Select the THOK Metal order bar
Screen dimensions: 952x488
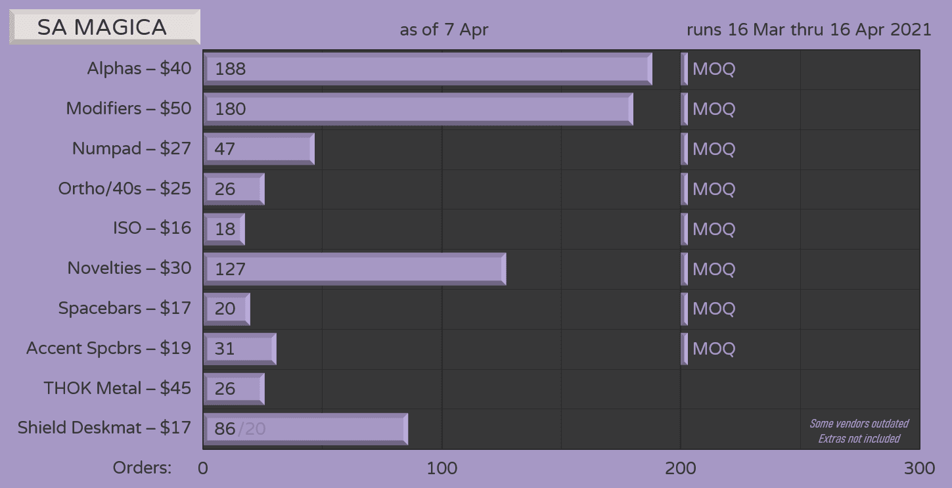234,389
